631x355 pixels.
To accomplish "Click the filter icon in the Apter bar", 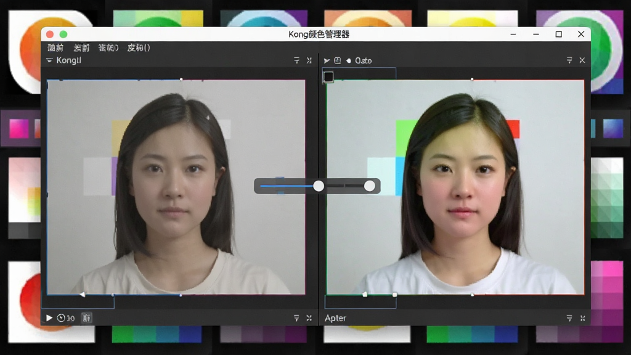I will point(569,318).
